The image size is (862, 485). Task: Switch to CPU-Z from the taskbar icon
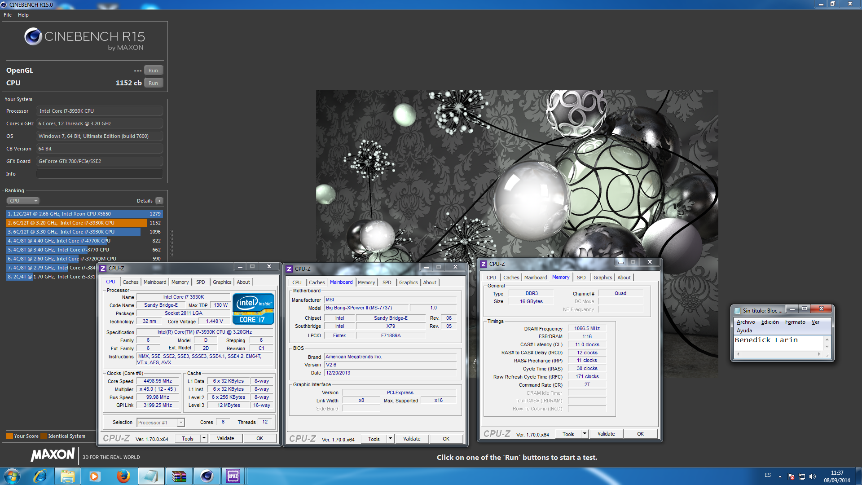(x=233, y=476)
